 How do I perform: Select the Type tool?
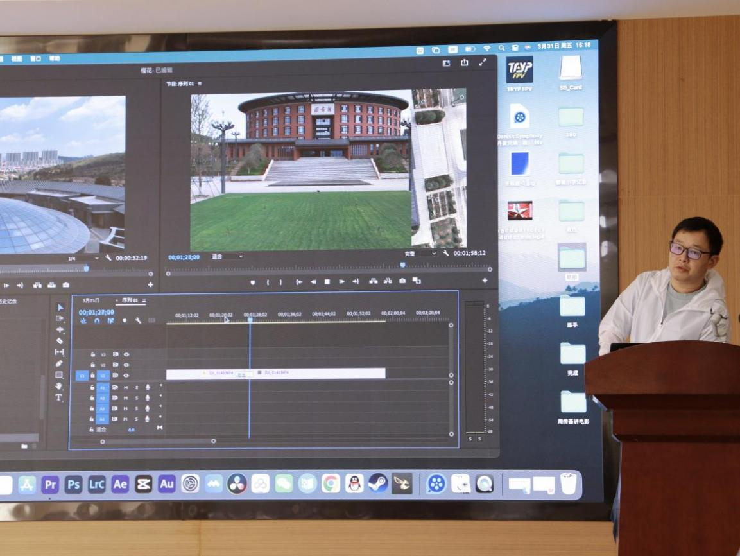pyautogui.click(x=59, y=397)
